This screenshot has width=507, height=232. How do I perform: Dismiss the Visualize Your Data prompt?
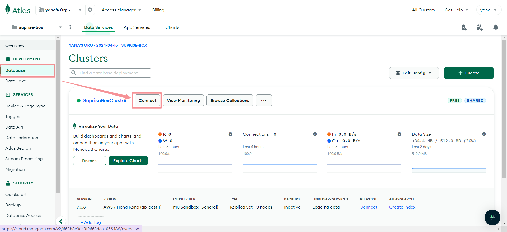pos(90,160)
